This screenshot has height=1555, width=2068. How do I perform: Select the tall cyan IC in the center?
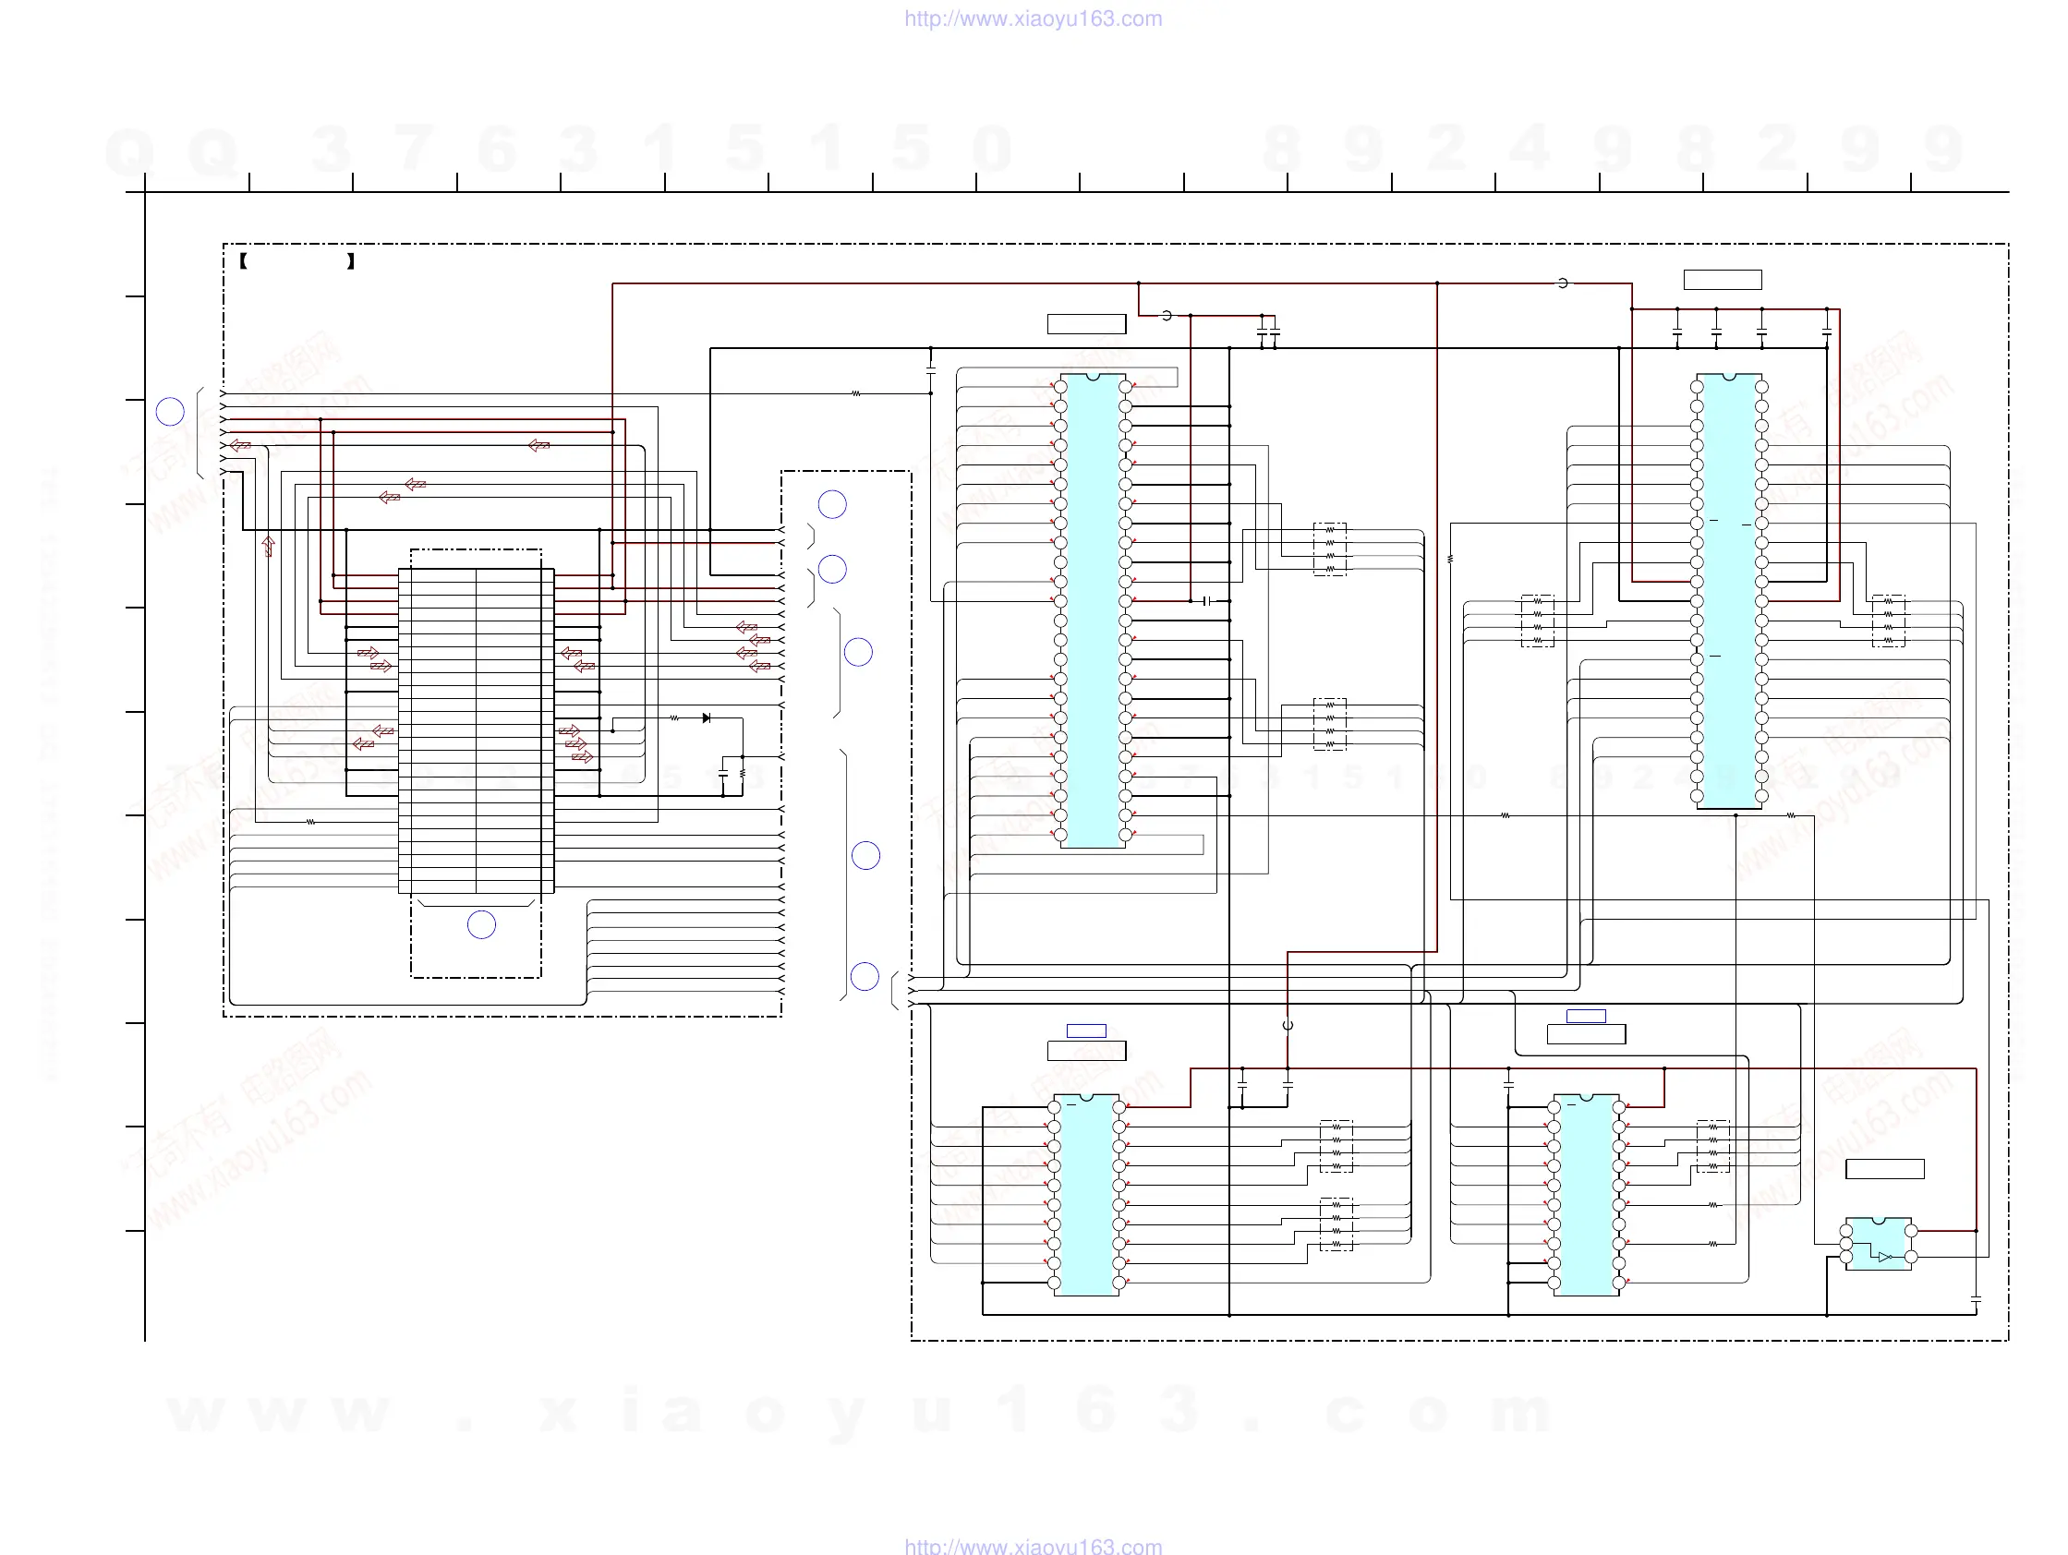[x=1093, y=610]
